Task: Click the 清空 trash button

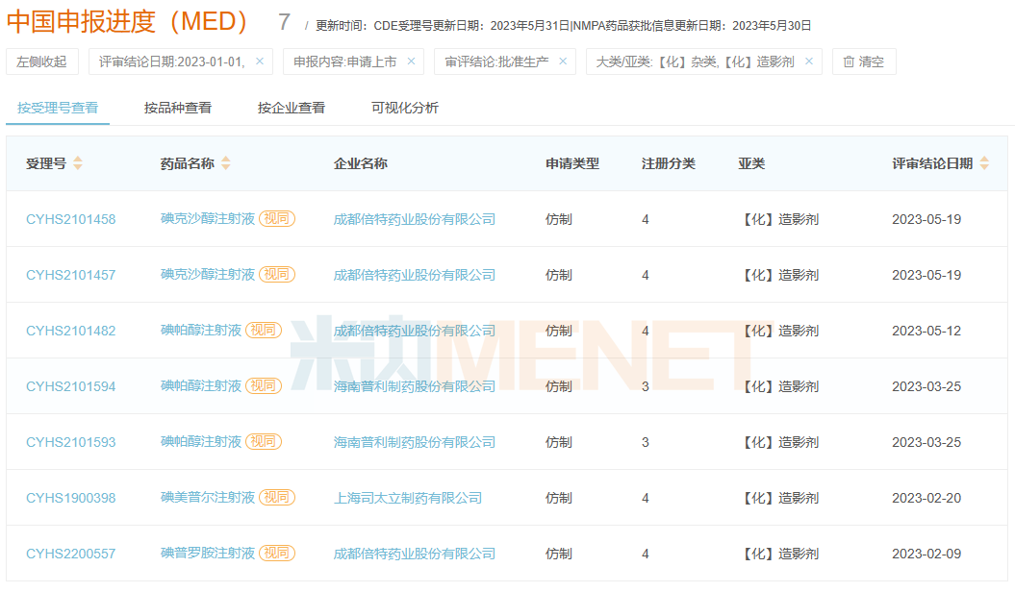Action: point(864,62)
